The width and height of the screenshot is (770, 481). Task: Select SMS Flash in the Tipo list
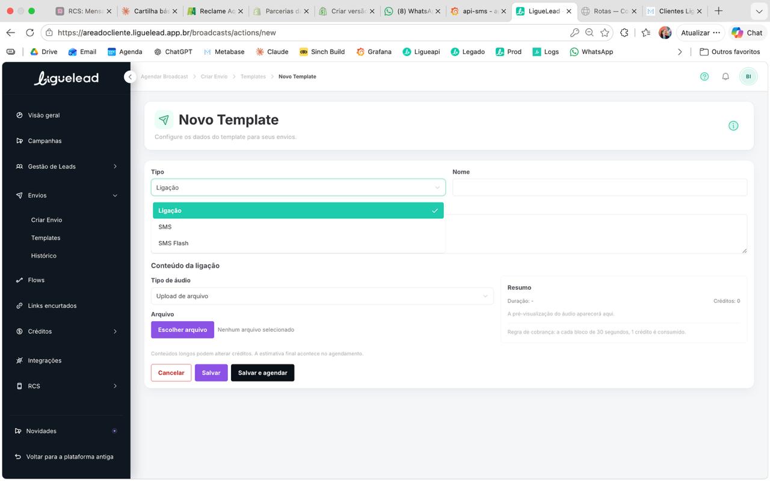pos(298,243)
